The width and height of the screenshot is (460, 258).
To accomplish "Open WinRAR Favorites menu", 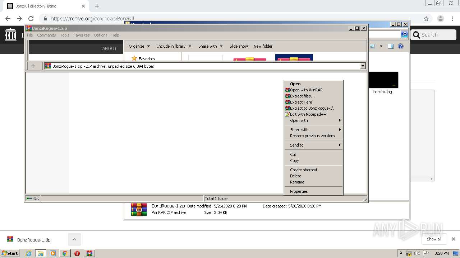I will tap(82, 35).
